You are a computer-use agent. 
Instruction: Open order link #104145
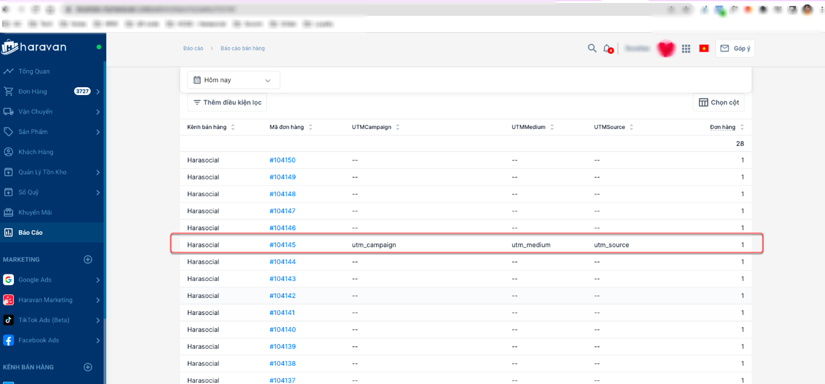pos(282,245)
